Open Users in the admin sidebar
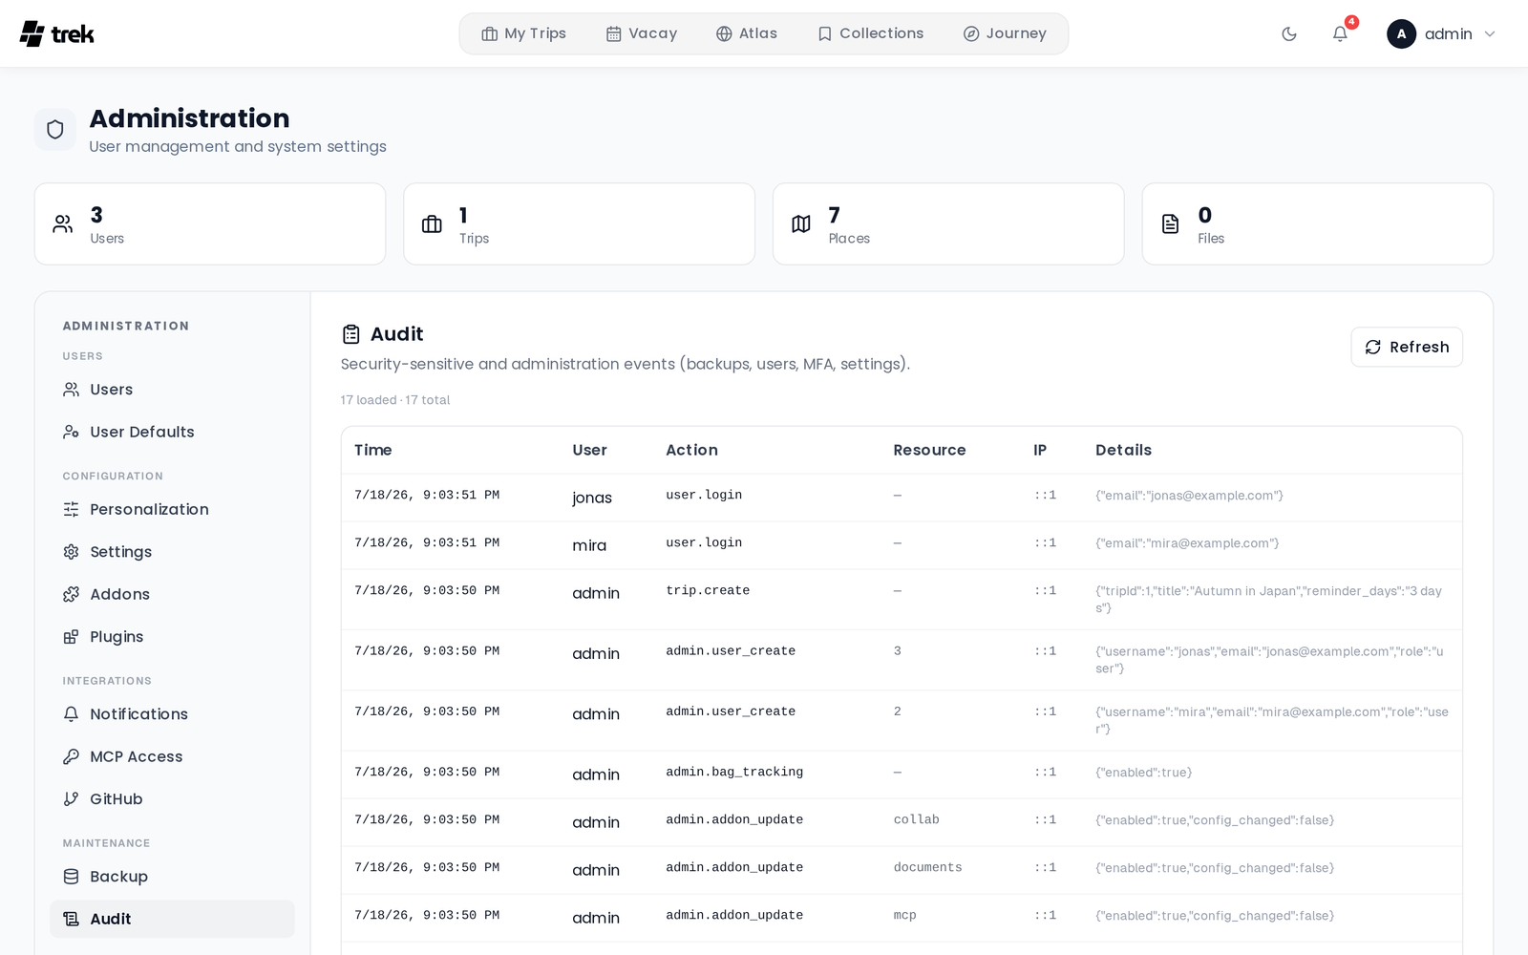Image resolution: width=1528 pixels, height=955 pixels. point(172,390)
